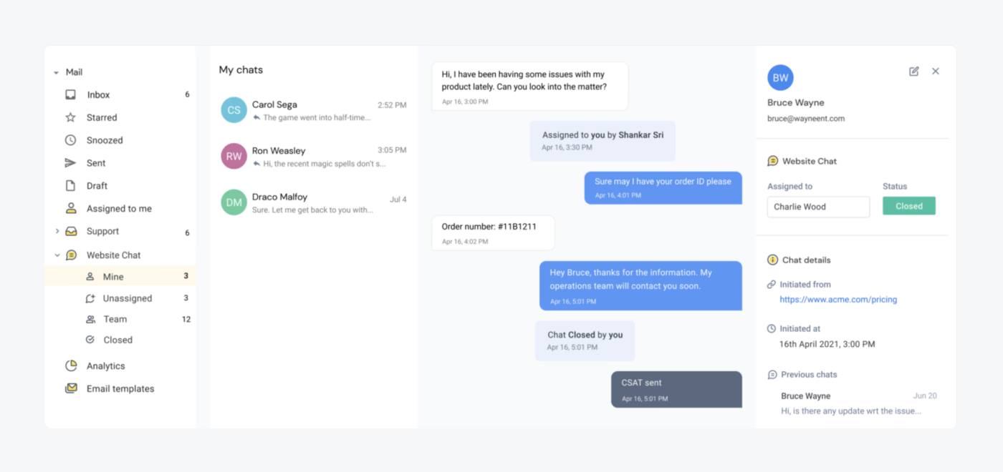Open Email templates icon
The height and width of the screenshot is (472, 1003).
[71, 388]
